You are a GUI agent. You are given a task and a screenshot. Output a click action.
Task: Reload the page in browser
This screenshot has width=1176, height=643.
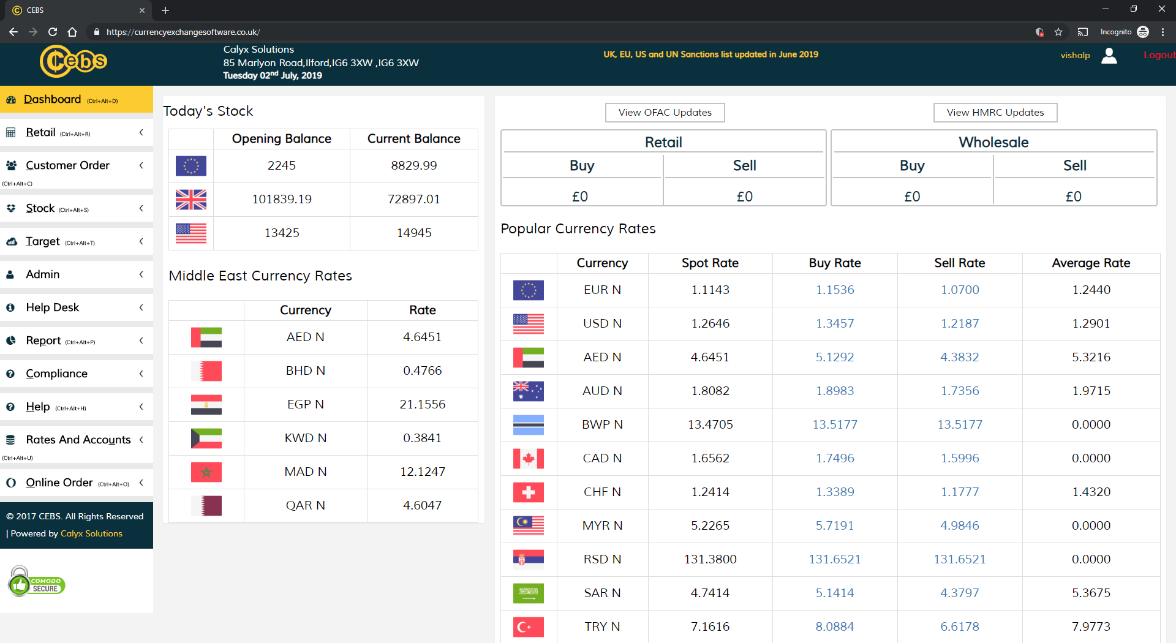coord(53,32)
